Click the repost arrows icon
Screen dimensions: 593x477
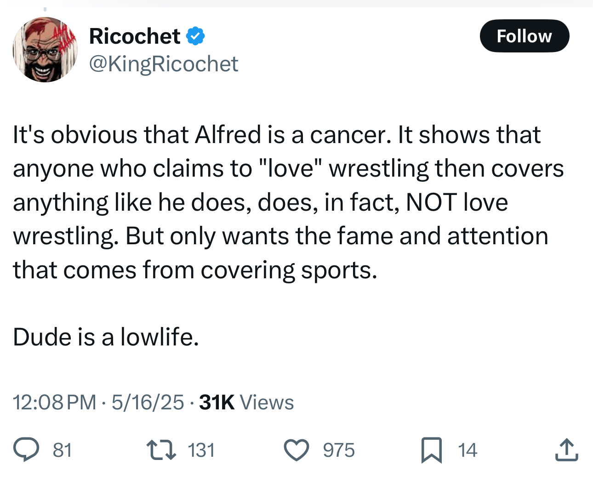click(x=161, y=450)
